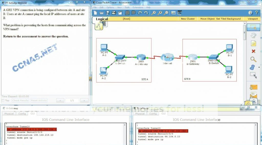The height and width of the screenshot is (145, 262).
Task: Click the tunnel destination 198.133.219.10 line
Action: coord(30,135)
